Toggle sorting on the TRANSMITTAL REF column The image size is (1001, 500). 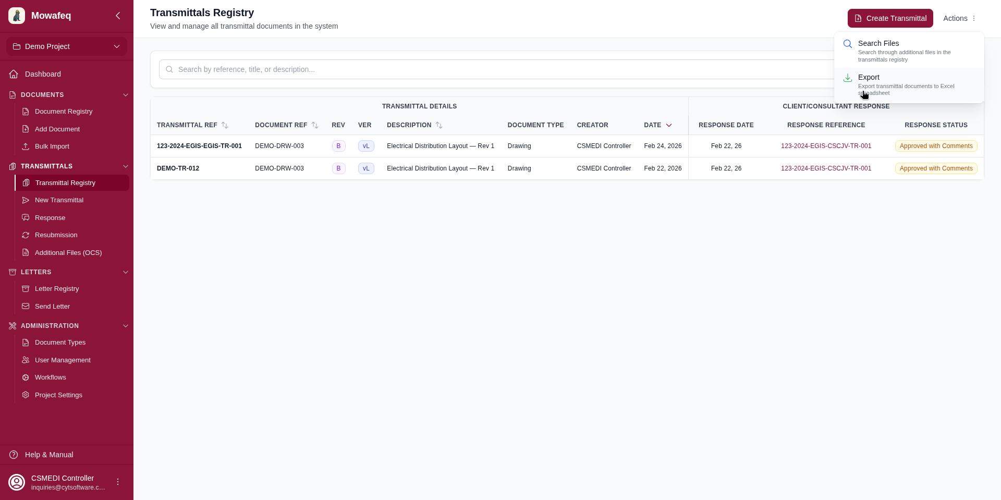225,125
